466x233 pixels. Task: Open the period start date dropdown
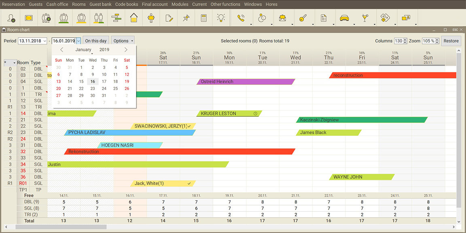tap(44, 41)
